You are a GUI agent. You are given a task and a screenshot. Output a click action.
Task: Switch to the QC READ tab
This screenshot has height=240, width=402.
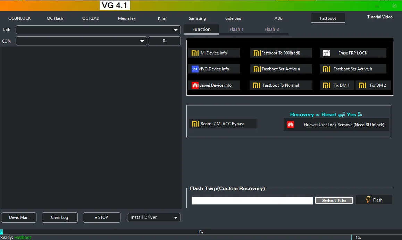91,18
